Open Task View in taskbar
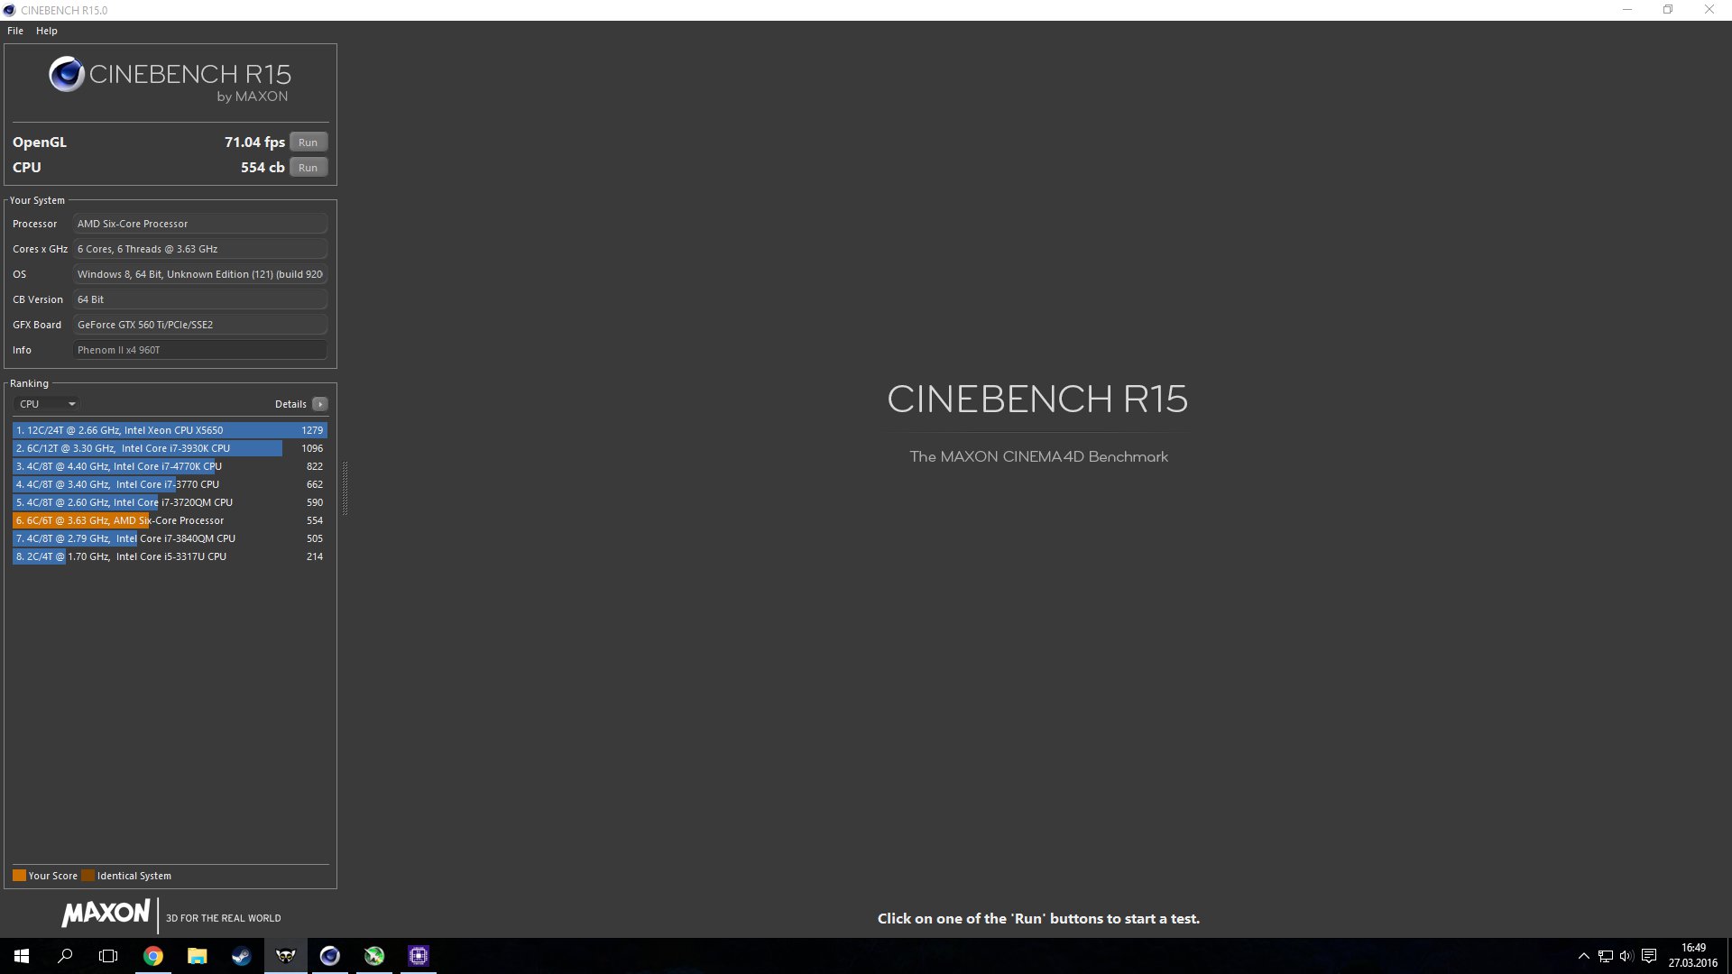 (x=108, y=956)
